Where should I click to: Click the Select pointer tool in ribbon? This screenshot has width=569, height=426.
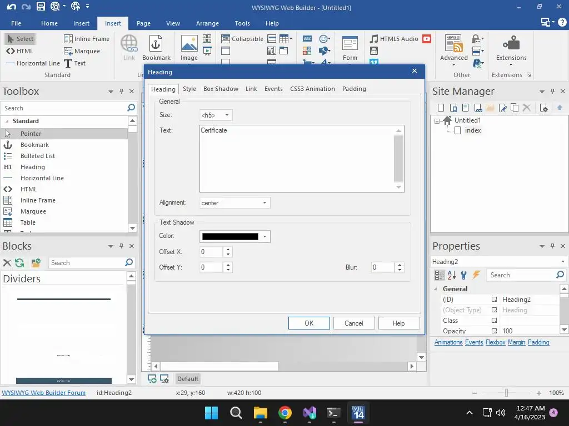point(21,39)
